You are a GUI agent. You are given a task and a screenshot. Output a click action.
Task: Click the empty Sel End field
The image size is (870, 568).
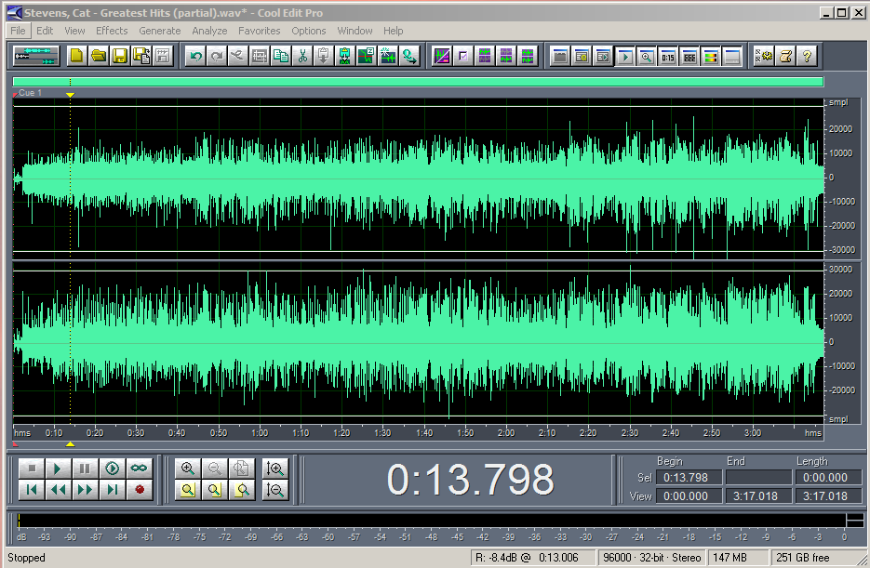[x=759, y=478]
